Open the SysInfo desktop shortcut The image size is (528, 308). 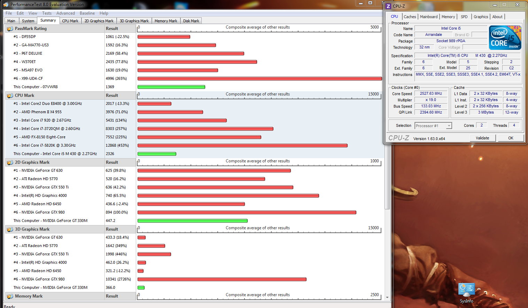pyautogui.click(x=467, y=293)
